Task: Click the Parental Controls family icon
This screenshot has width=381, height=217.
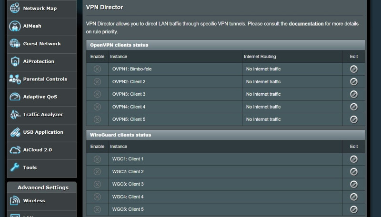Action: (x=14, y=79)
